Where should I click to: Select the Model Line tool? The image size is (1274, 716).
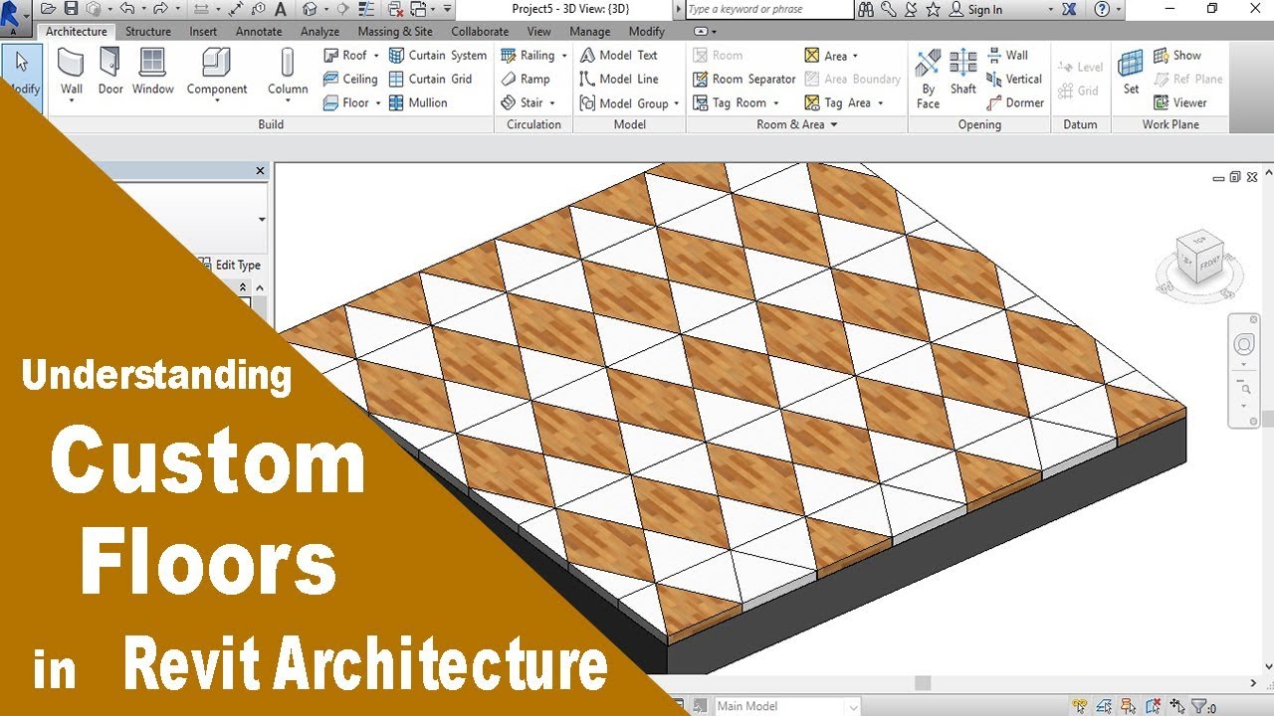618,79
